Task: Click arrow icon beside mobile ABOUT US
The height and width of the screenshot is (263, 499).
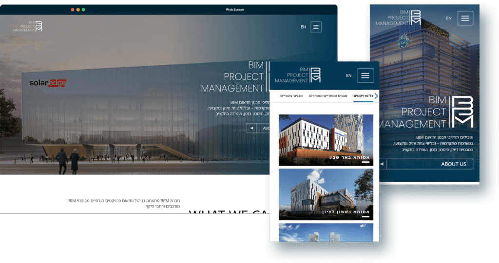Action: [x=382, y=164]
